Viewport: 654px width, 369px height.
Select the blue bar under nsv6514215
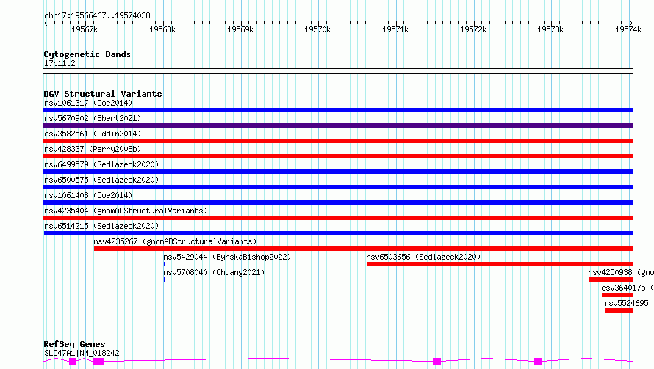[338, 233]
